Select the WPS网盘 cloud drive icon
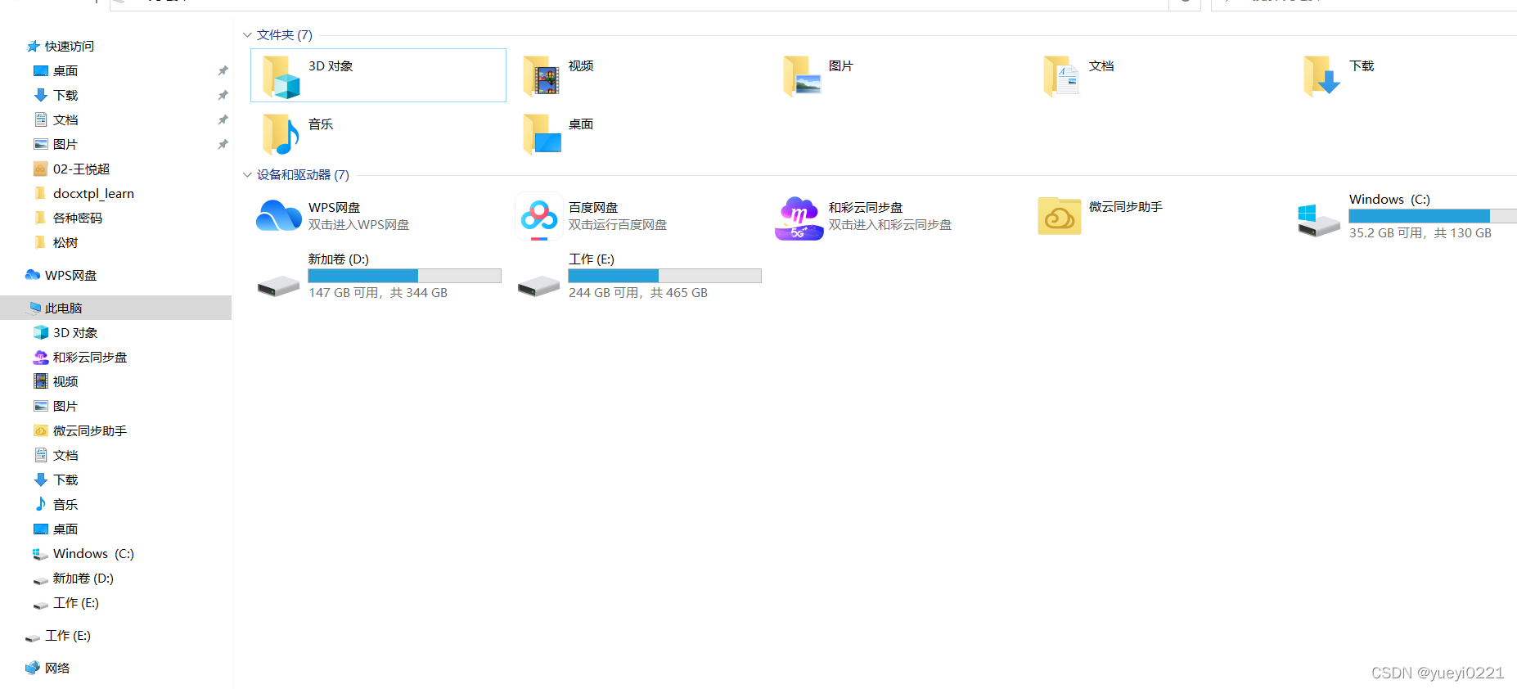 pos(279,216)
